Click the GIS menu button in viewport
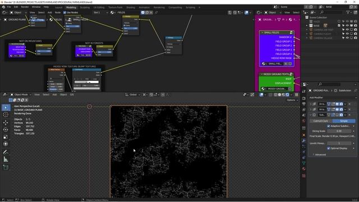Screen dimensions: 359x202 pyautogui.click(x=72, y=95)
